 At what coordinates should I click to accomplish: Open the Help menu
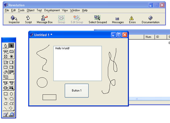[x=85, y=10]
